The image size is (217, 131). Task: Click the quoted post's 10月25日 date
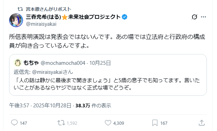[100, 63]
